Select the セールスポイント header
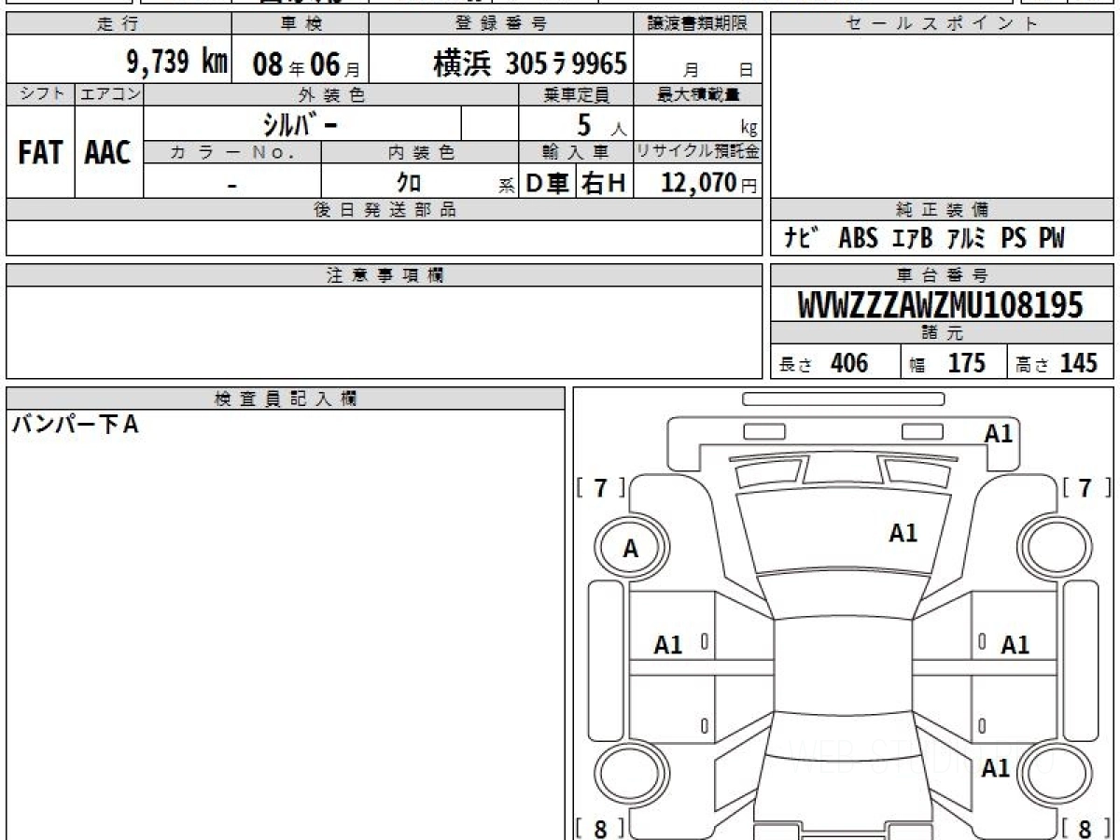 pyautogui.click(x=942, y=24)
